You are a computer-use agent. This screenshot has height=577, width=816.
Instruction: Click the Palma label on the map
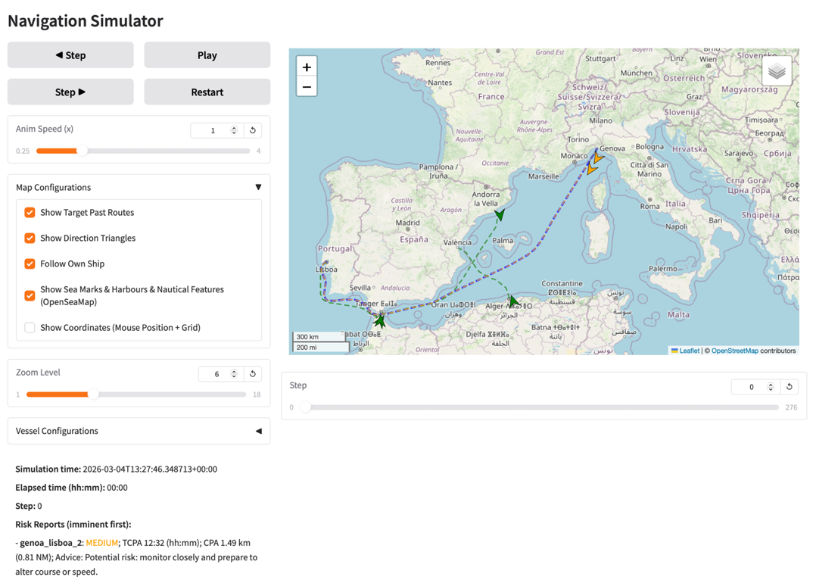tap(503, 240)
